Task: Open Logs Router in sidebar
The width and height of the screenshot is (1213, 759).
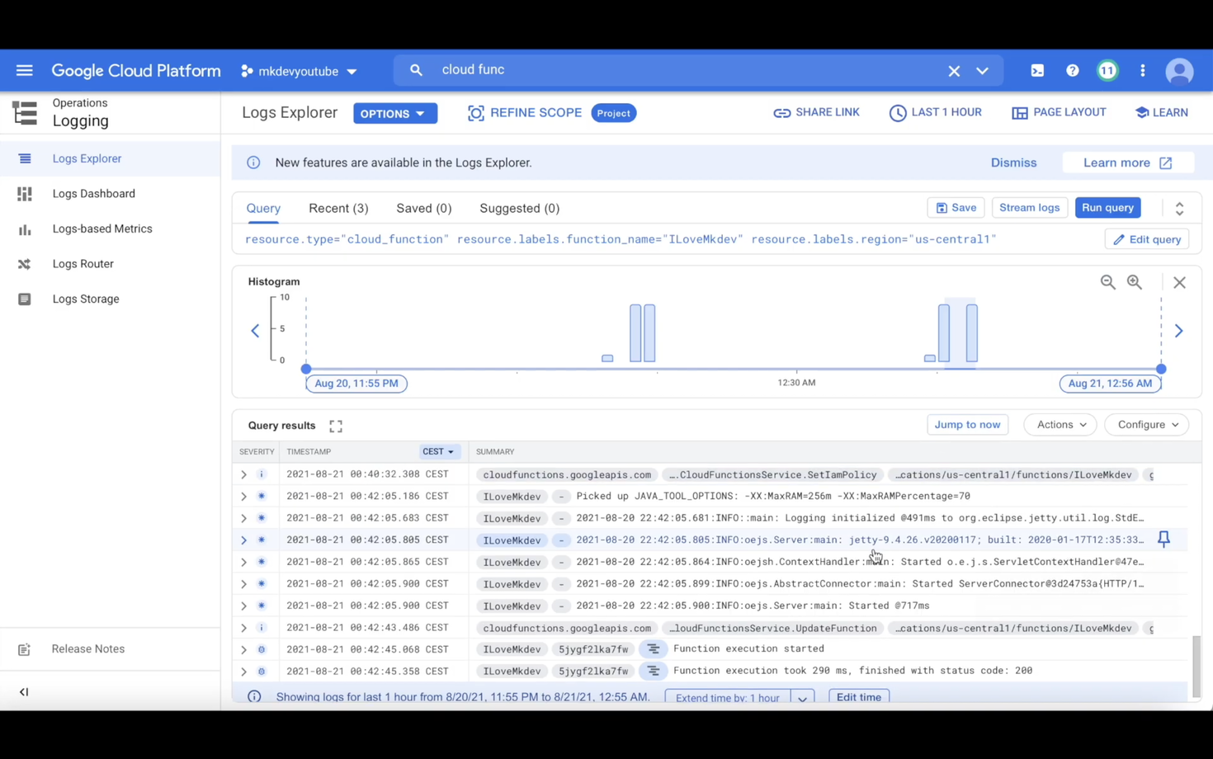Action: pyautogui.click(x=110, y=264)
